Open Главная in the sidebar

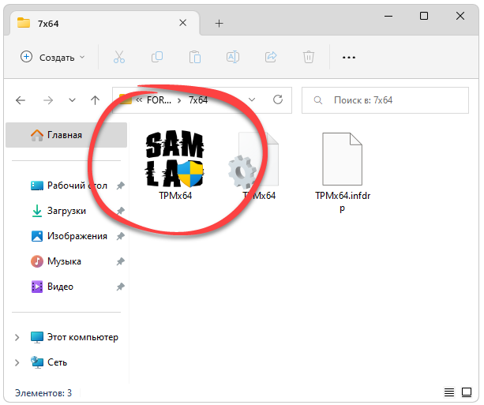coord(66,135)
